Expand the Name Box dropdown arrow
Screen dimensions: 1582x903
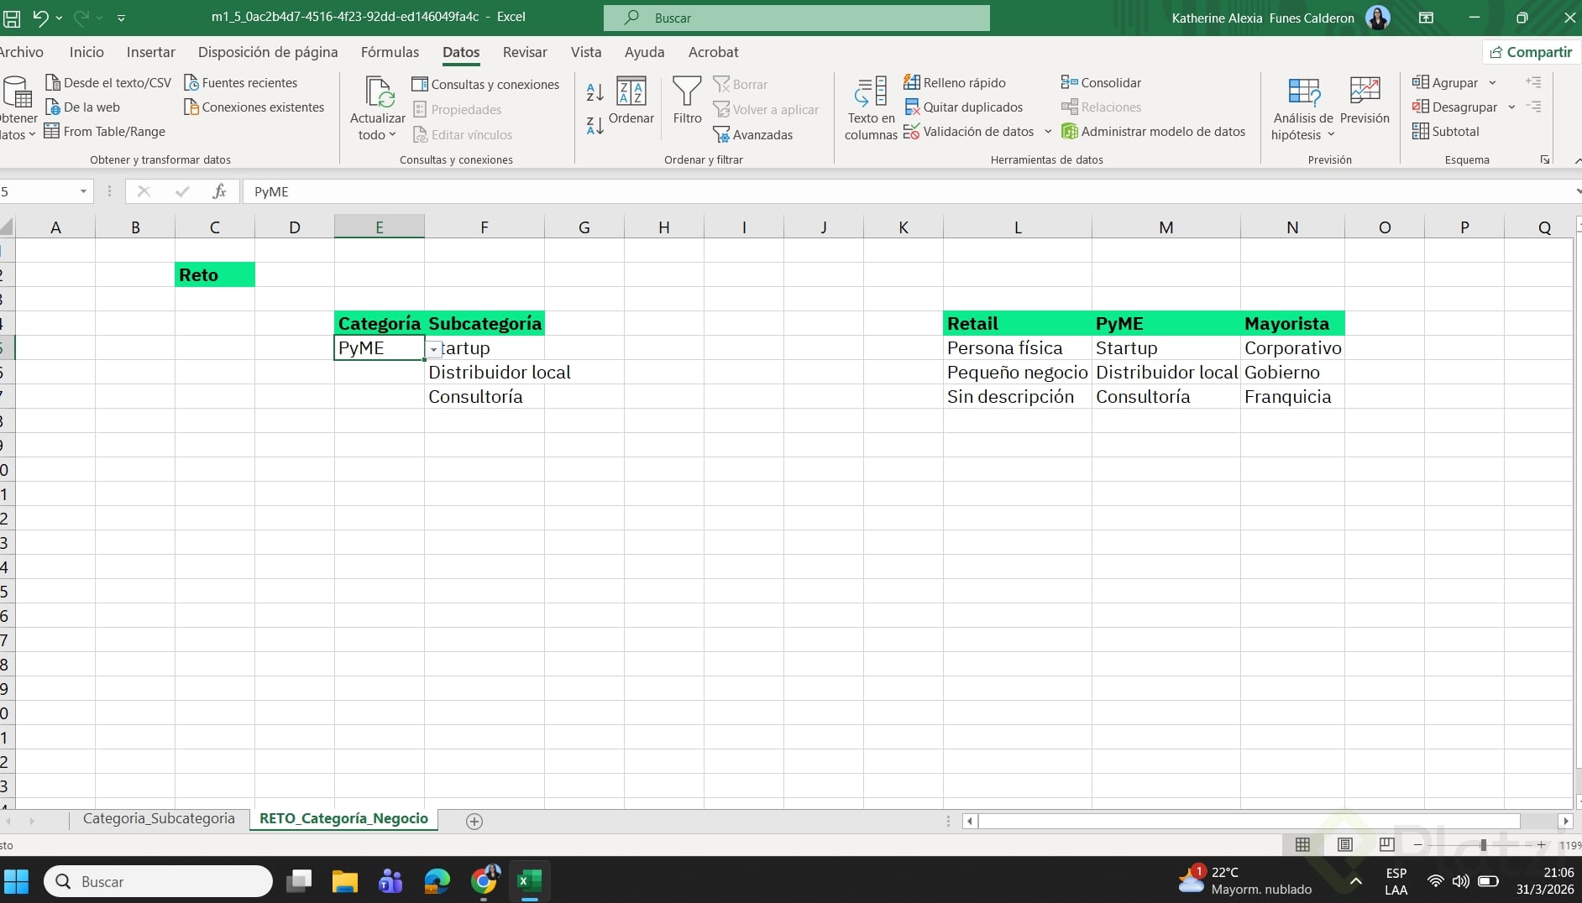(83, 191)
